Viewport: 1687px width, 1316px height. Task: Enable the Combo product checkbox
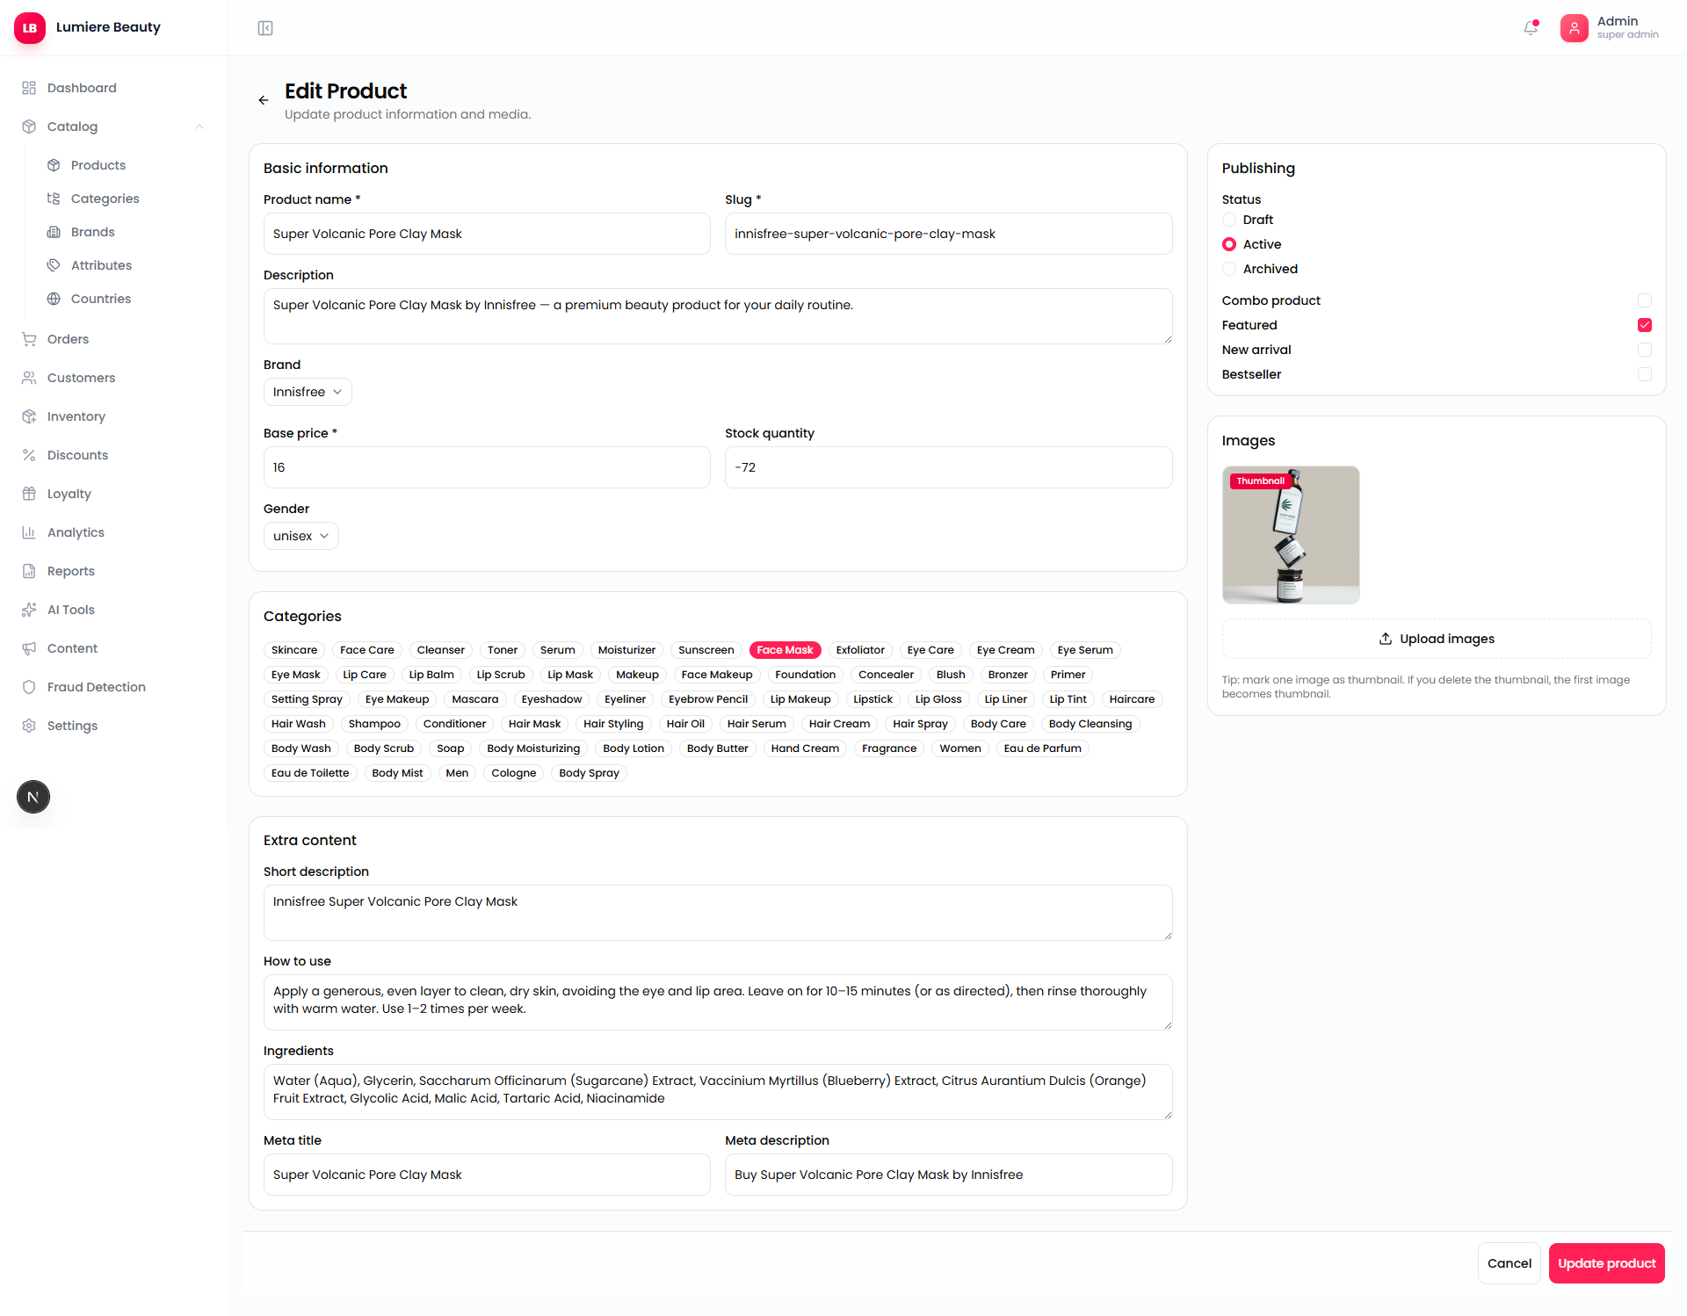1645,300
